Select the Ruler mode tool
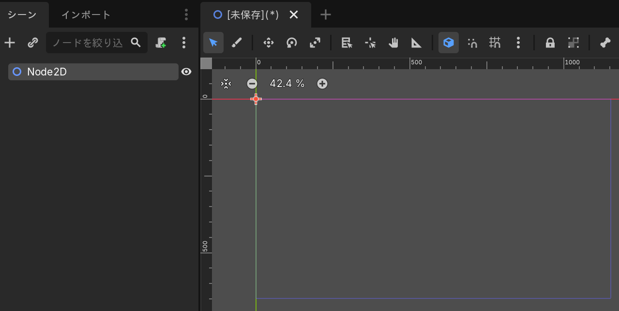The height and width of the screenshot is (311, 619). tap(417, 43)
